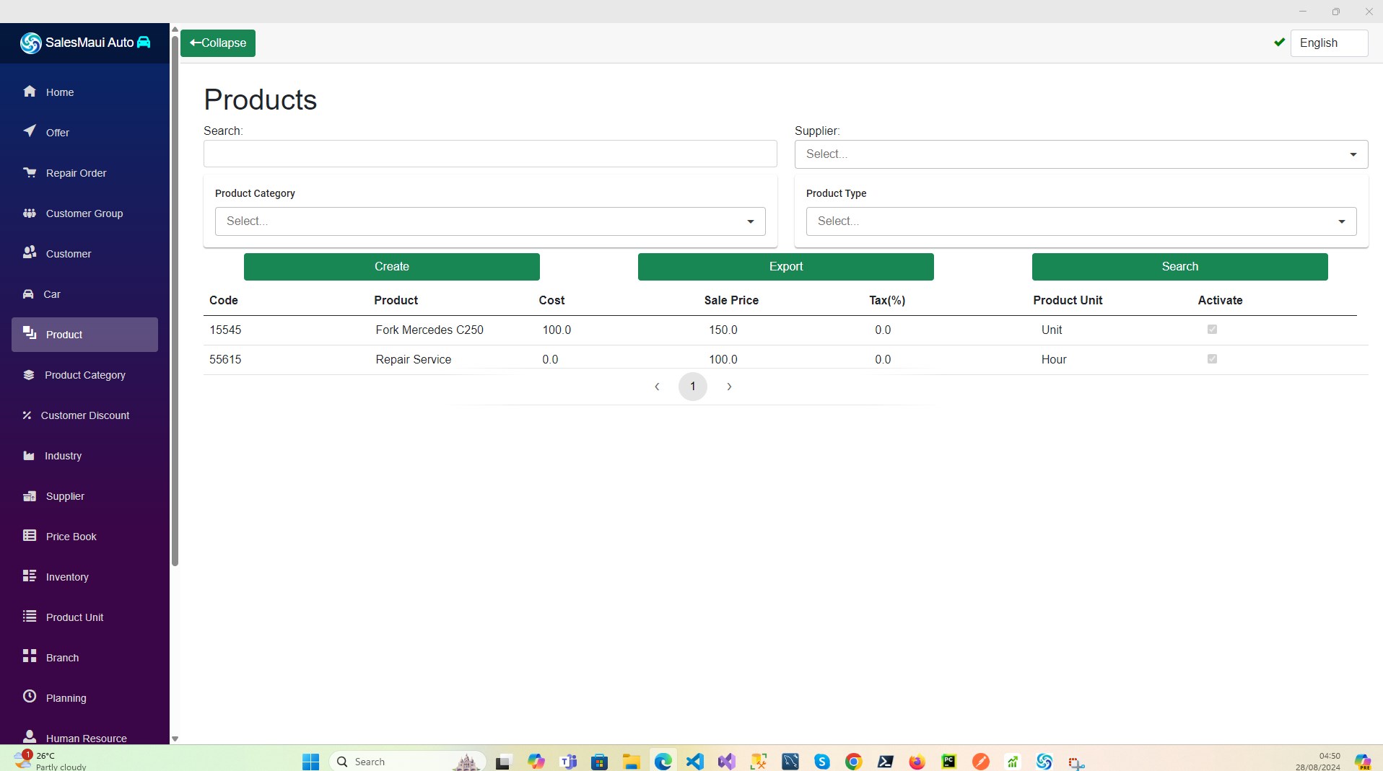
Task: Navigate to the Supplier page
Action: point(84,496)
